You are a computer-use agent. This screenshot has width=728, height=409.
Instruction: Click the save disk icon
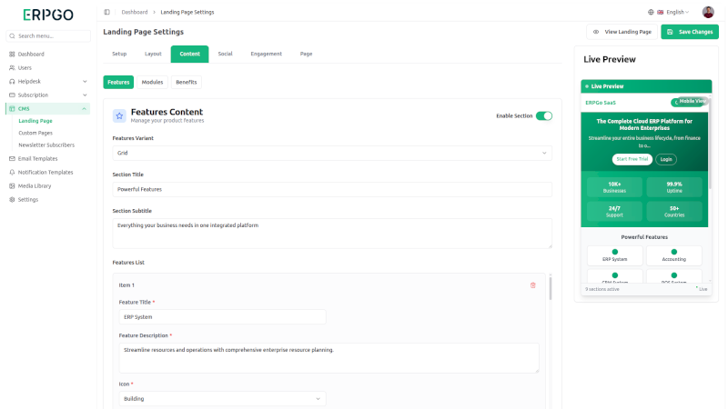[x=670, y=32]
